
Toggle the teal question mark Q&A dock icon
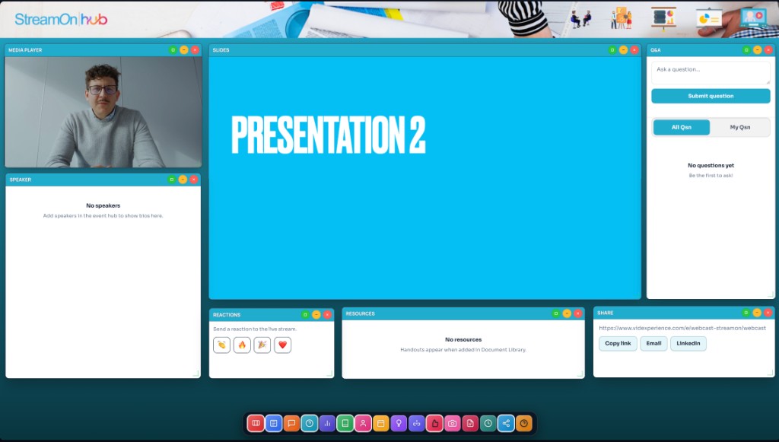click(310, 423)
